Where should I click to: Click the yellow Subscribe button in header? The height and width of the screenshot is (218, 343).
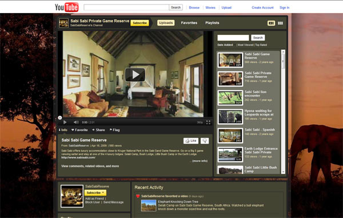(139, 23)
